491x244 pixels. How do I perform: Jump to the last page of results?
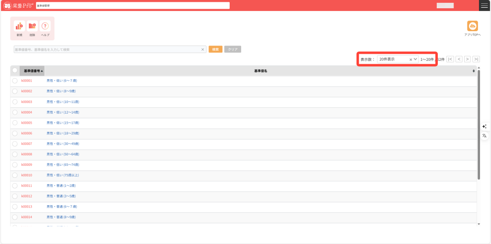coord(476,59)
